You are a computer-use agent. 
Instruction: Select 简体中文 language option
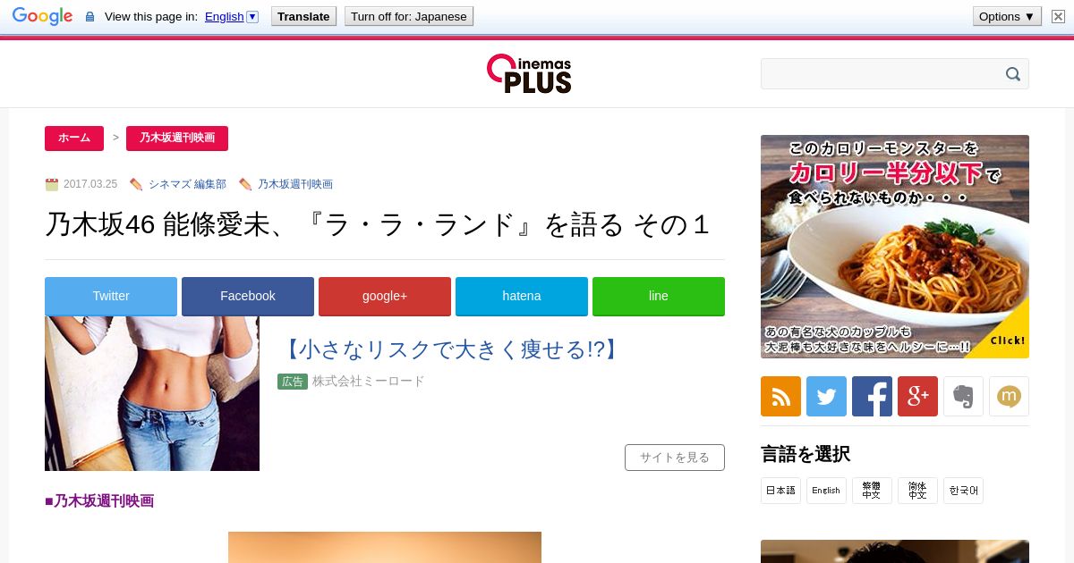917,491
